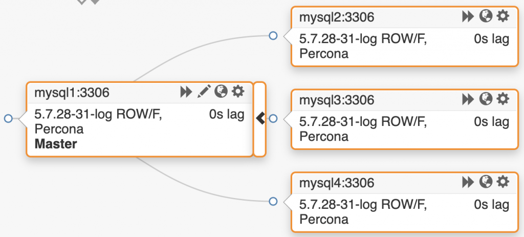The image size is (524, 237).
Task: Click the connector circle left of mysql2
Action: point(273,36)
